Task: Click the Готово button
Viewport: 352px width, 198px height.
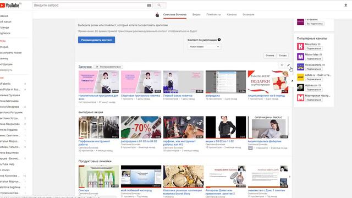Action: click(x=283, y=56)
